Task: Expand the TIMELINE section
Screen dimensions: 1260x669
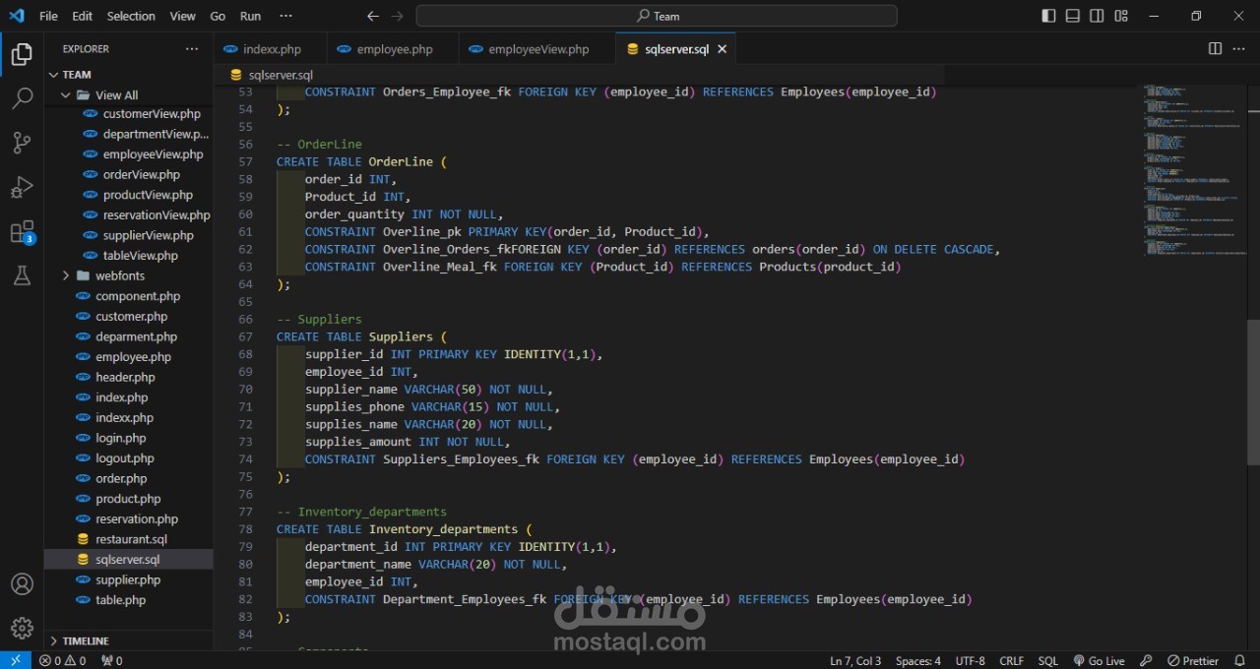Action: [128, 640]
